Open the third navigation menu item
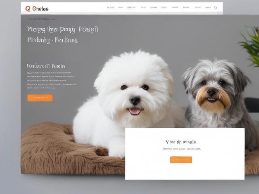This screenshot has width=259, height=194. point(131,7)
